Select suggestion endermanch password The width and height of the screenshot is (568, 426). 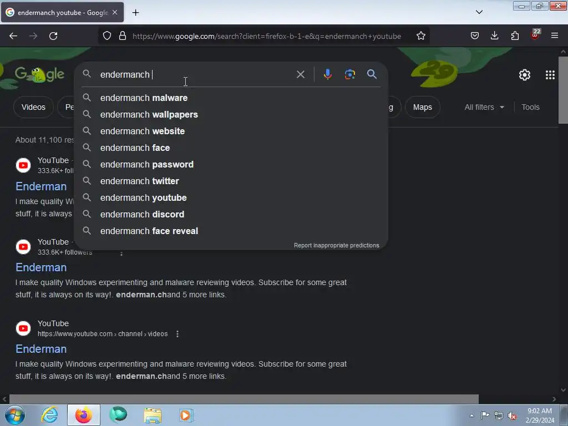(x=231, y=164)
